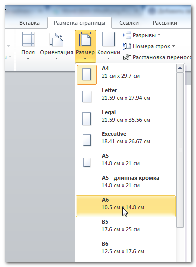Open the Рассылки ribbon tab
Viewport: 196px width, 267px height.
pos(165,23)
